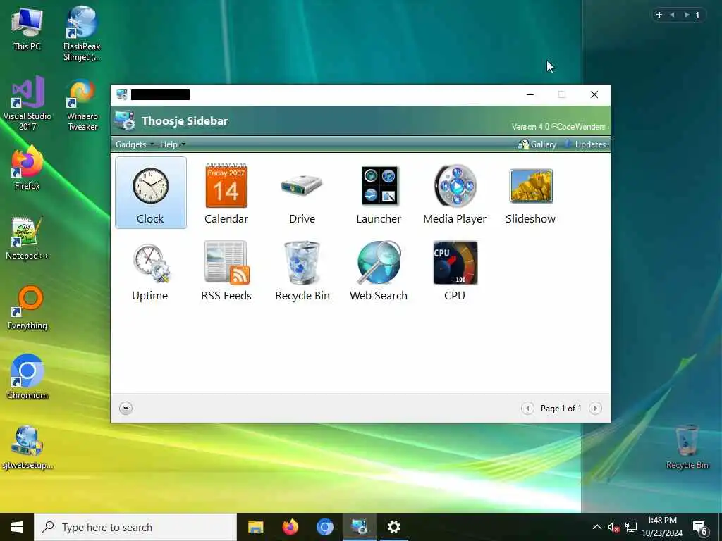Select the Calendar gadget

pyautogui.click(x=226, y=192)
